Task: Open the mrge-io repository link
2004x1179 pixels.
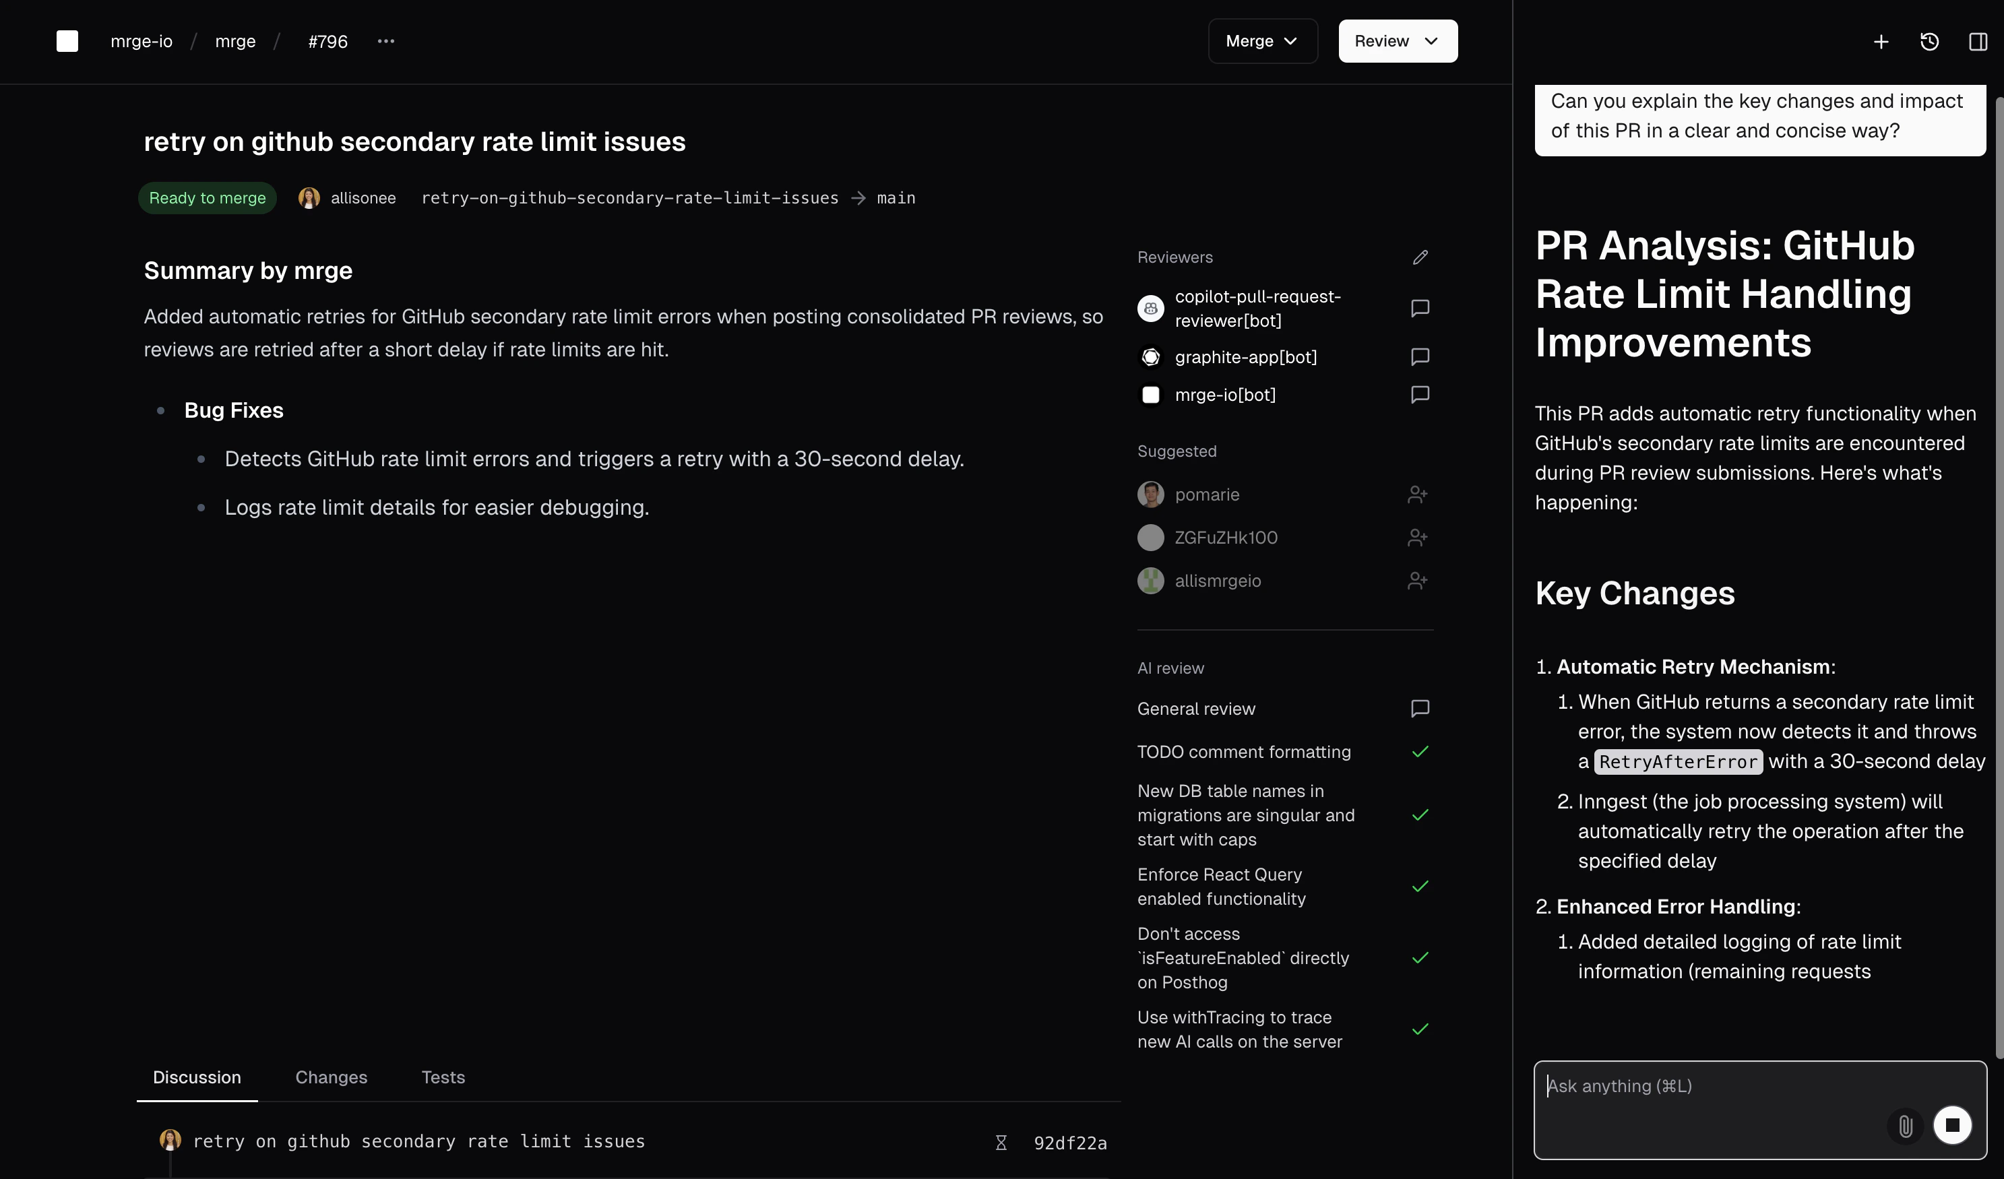Action: 142,41
